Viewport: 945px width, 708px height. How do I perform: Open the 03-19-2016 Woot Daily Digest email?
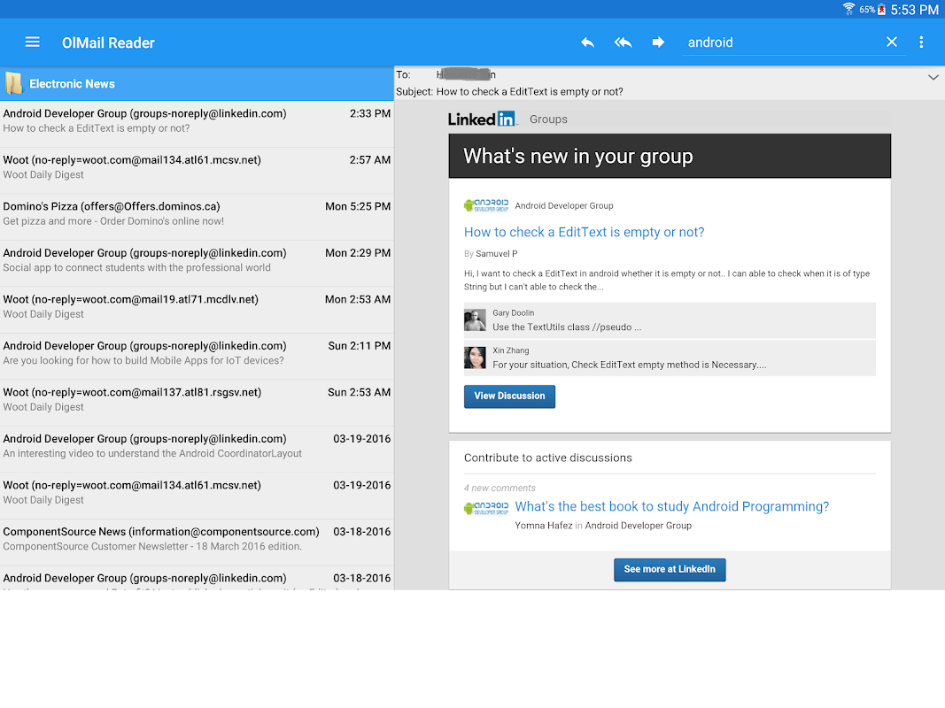pyautogui.click(x=198, y=495)
